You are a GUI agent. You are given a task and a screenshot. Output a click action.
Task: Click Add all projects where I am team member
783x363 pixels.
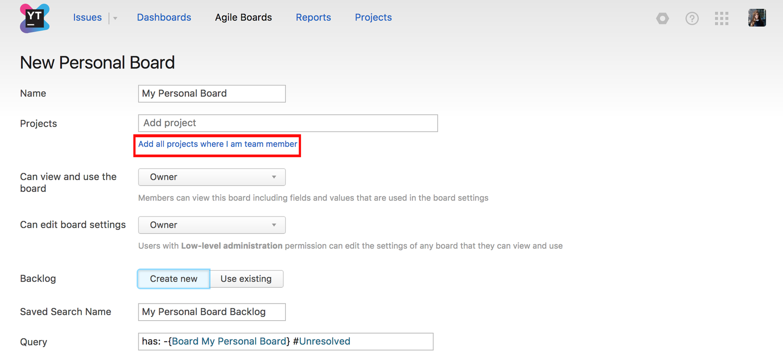coord(217,144)
